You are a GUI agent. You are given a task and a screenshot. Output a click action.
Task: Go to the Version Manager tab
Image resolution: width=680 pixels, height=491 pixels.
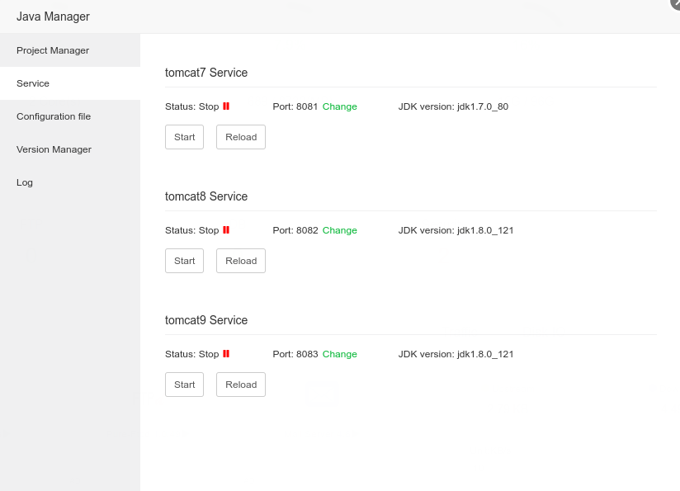pos(54,149)
